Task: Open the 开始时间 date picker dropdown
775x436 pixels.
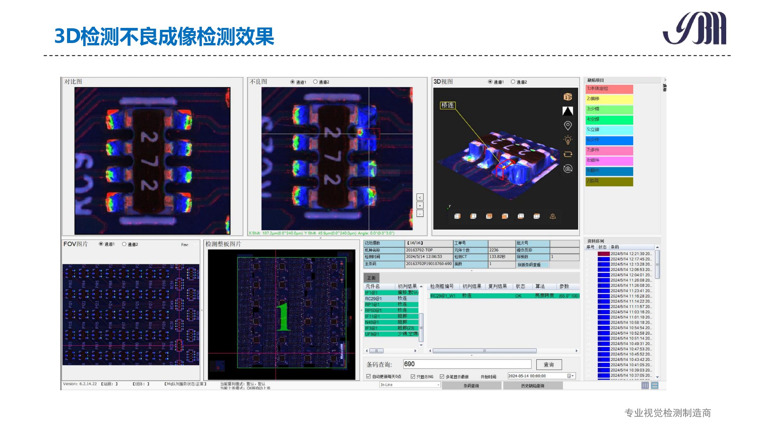Action: coord(571,376)
